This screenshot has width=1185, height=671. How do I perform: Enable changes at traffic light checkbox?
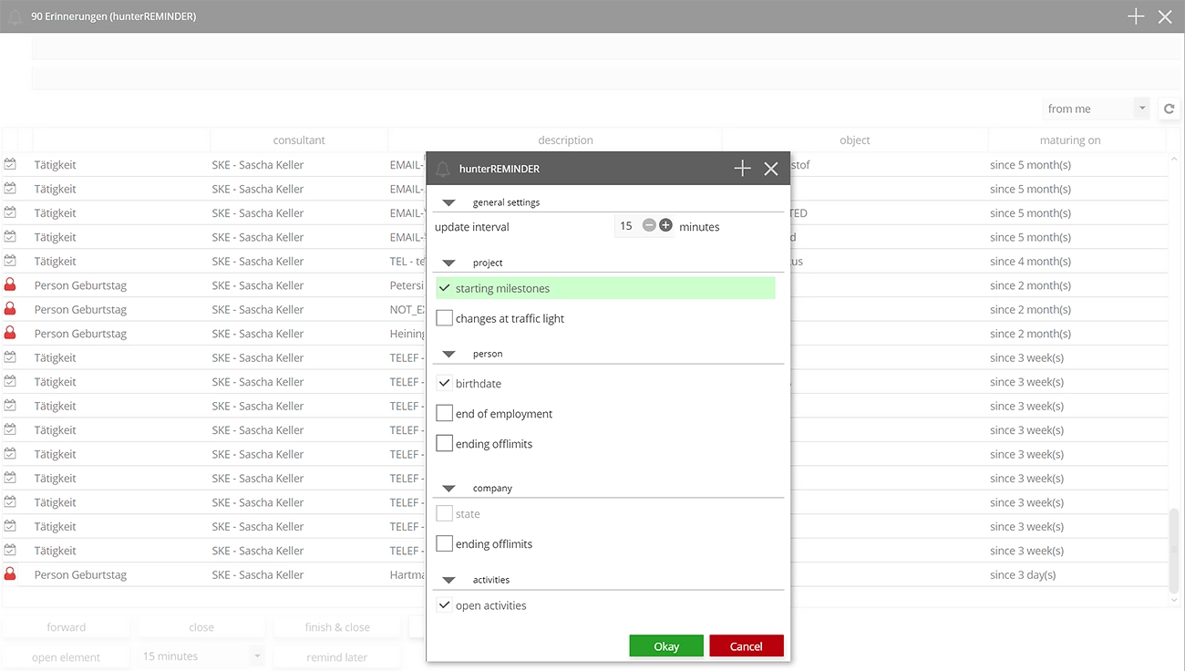tap(445, 318)
